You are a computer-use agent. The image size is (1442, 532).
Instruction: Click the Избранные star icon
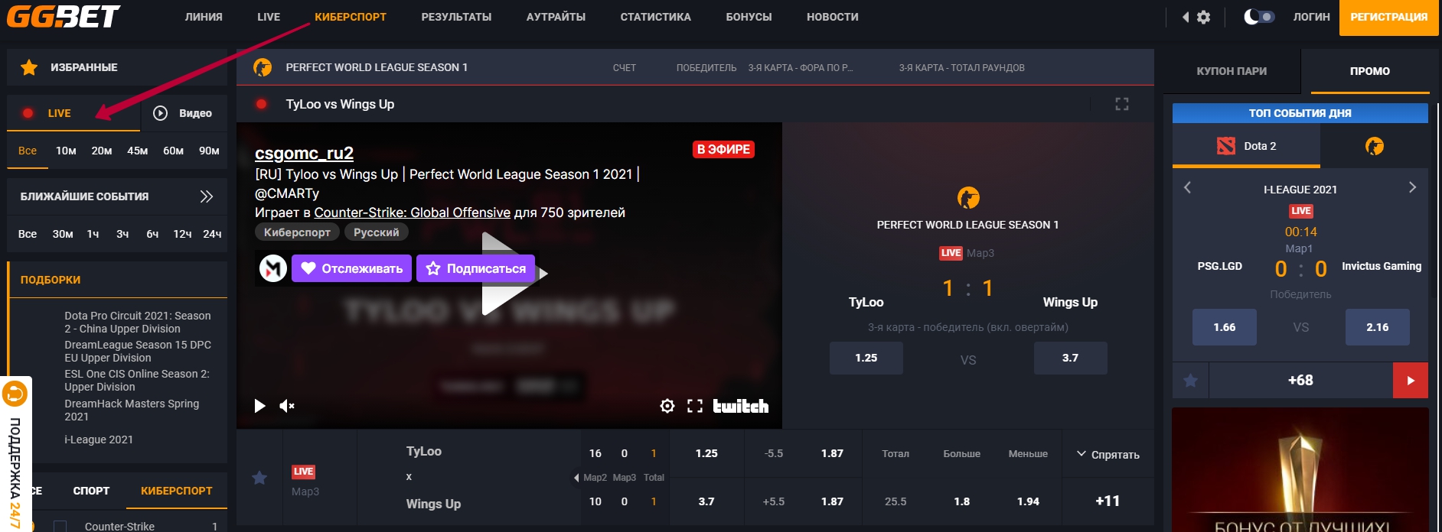coord(29,67)
